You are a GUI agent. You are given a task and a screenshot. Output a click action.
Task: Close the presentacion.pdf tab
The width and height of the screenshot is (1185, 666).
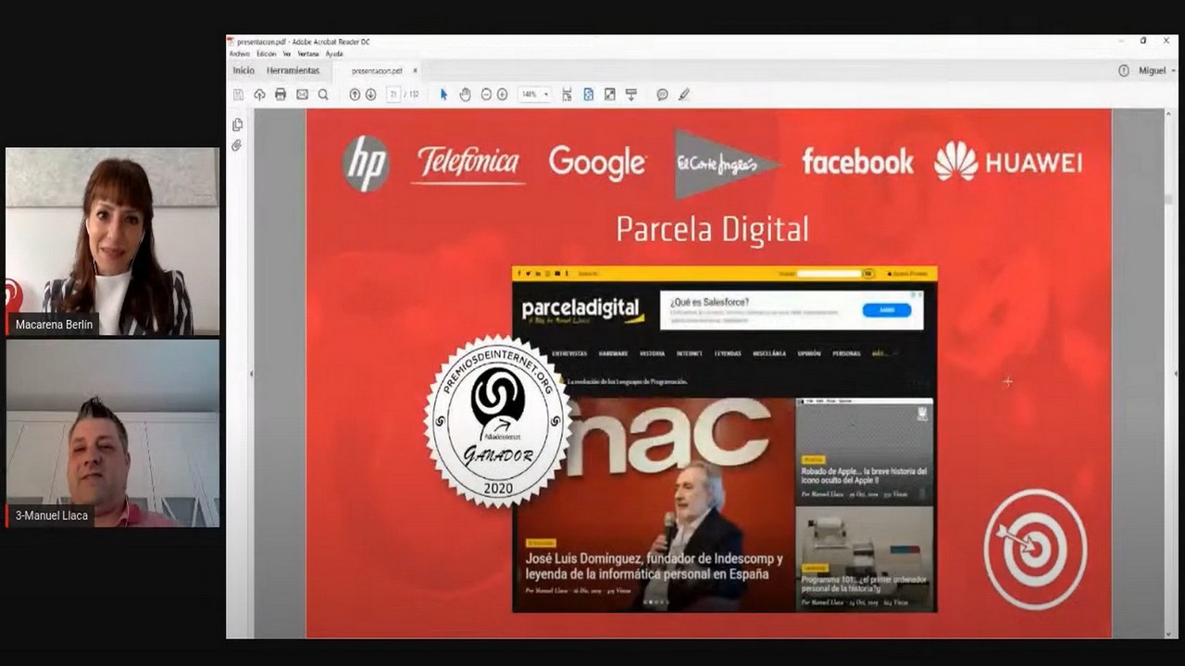tap(415, 71)
